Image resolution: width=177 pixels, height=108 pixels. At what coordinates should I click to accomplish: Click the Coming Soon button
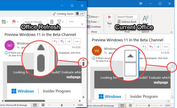click(x=63, y=14)
